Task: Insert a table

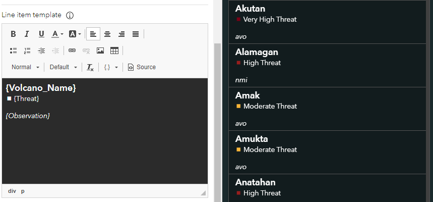Action: (x=114, y=50)
